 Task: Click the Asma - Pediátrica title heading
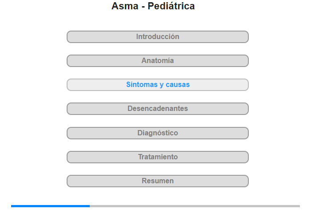tap(153, 6)
